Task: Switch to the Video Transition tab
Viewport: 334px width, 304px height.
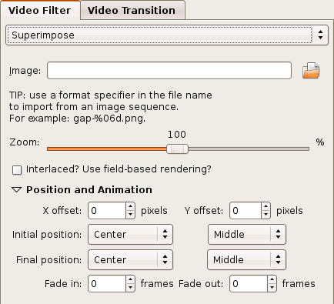Action: [132, 10]
